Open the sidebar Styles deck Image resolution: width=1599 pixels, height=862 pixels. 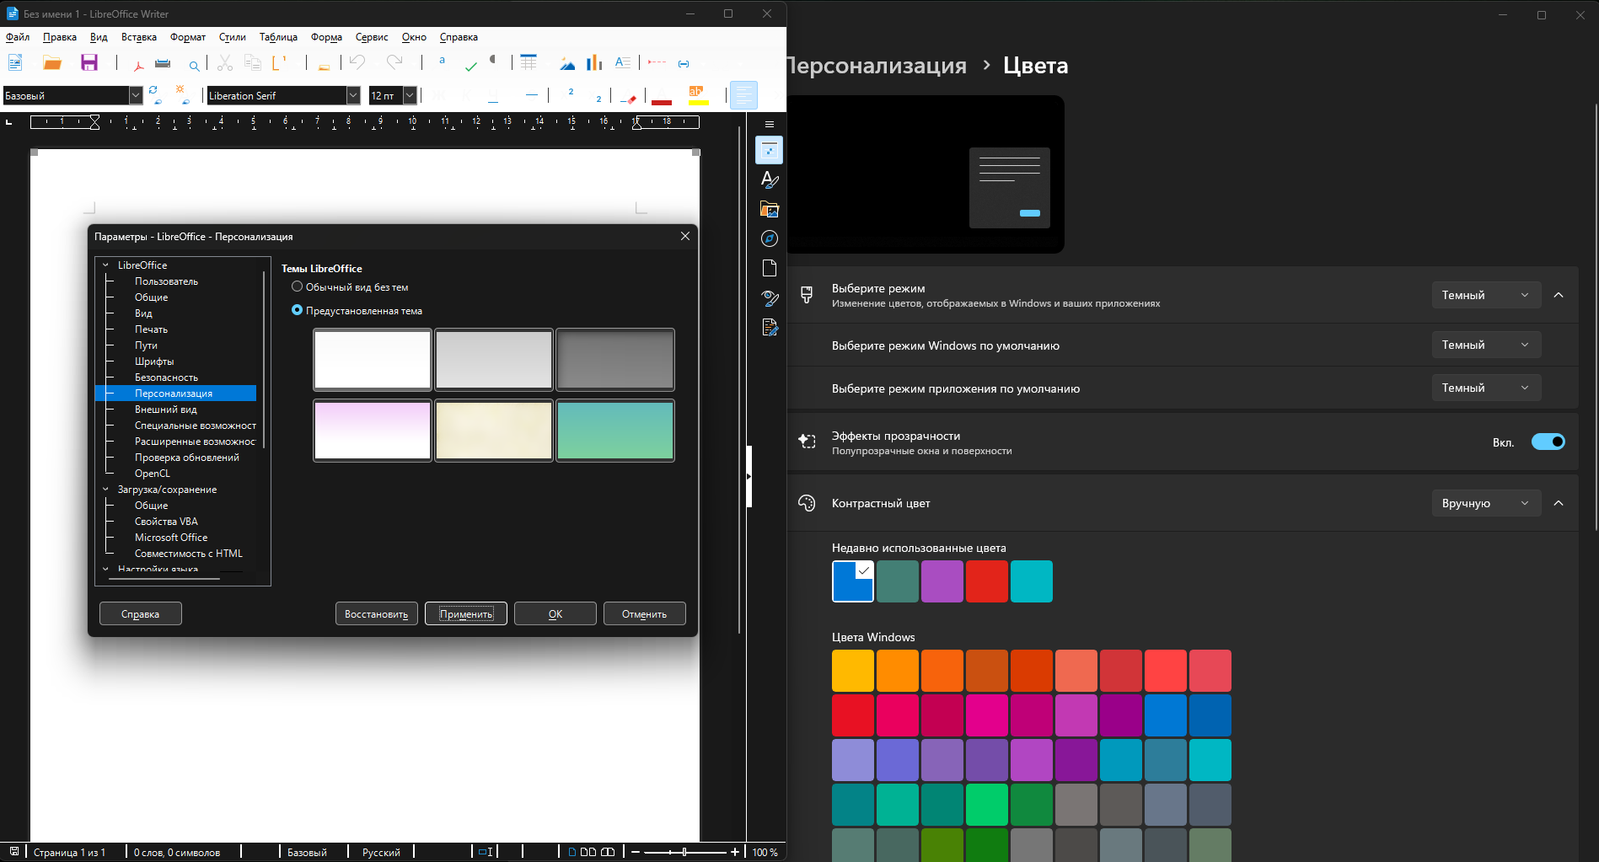(769, 179)
